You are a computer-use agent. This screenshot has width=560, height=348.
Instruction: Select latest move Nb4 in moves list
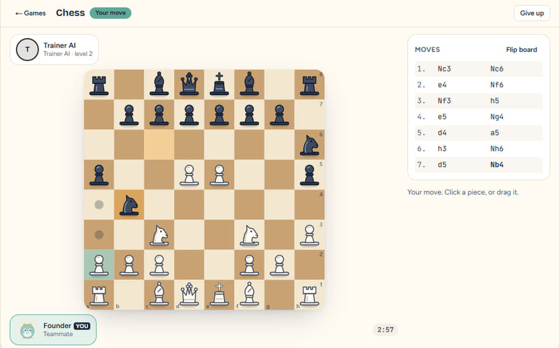(497, 165)
